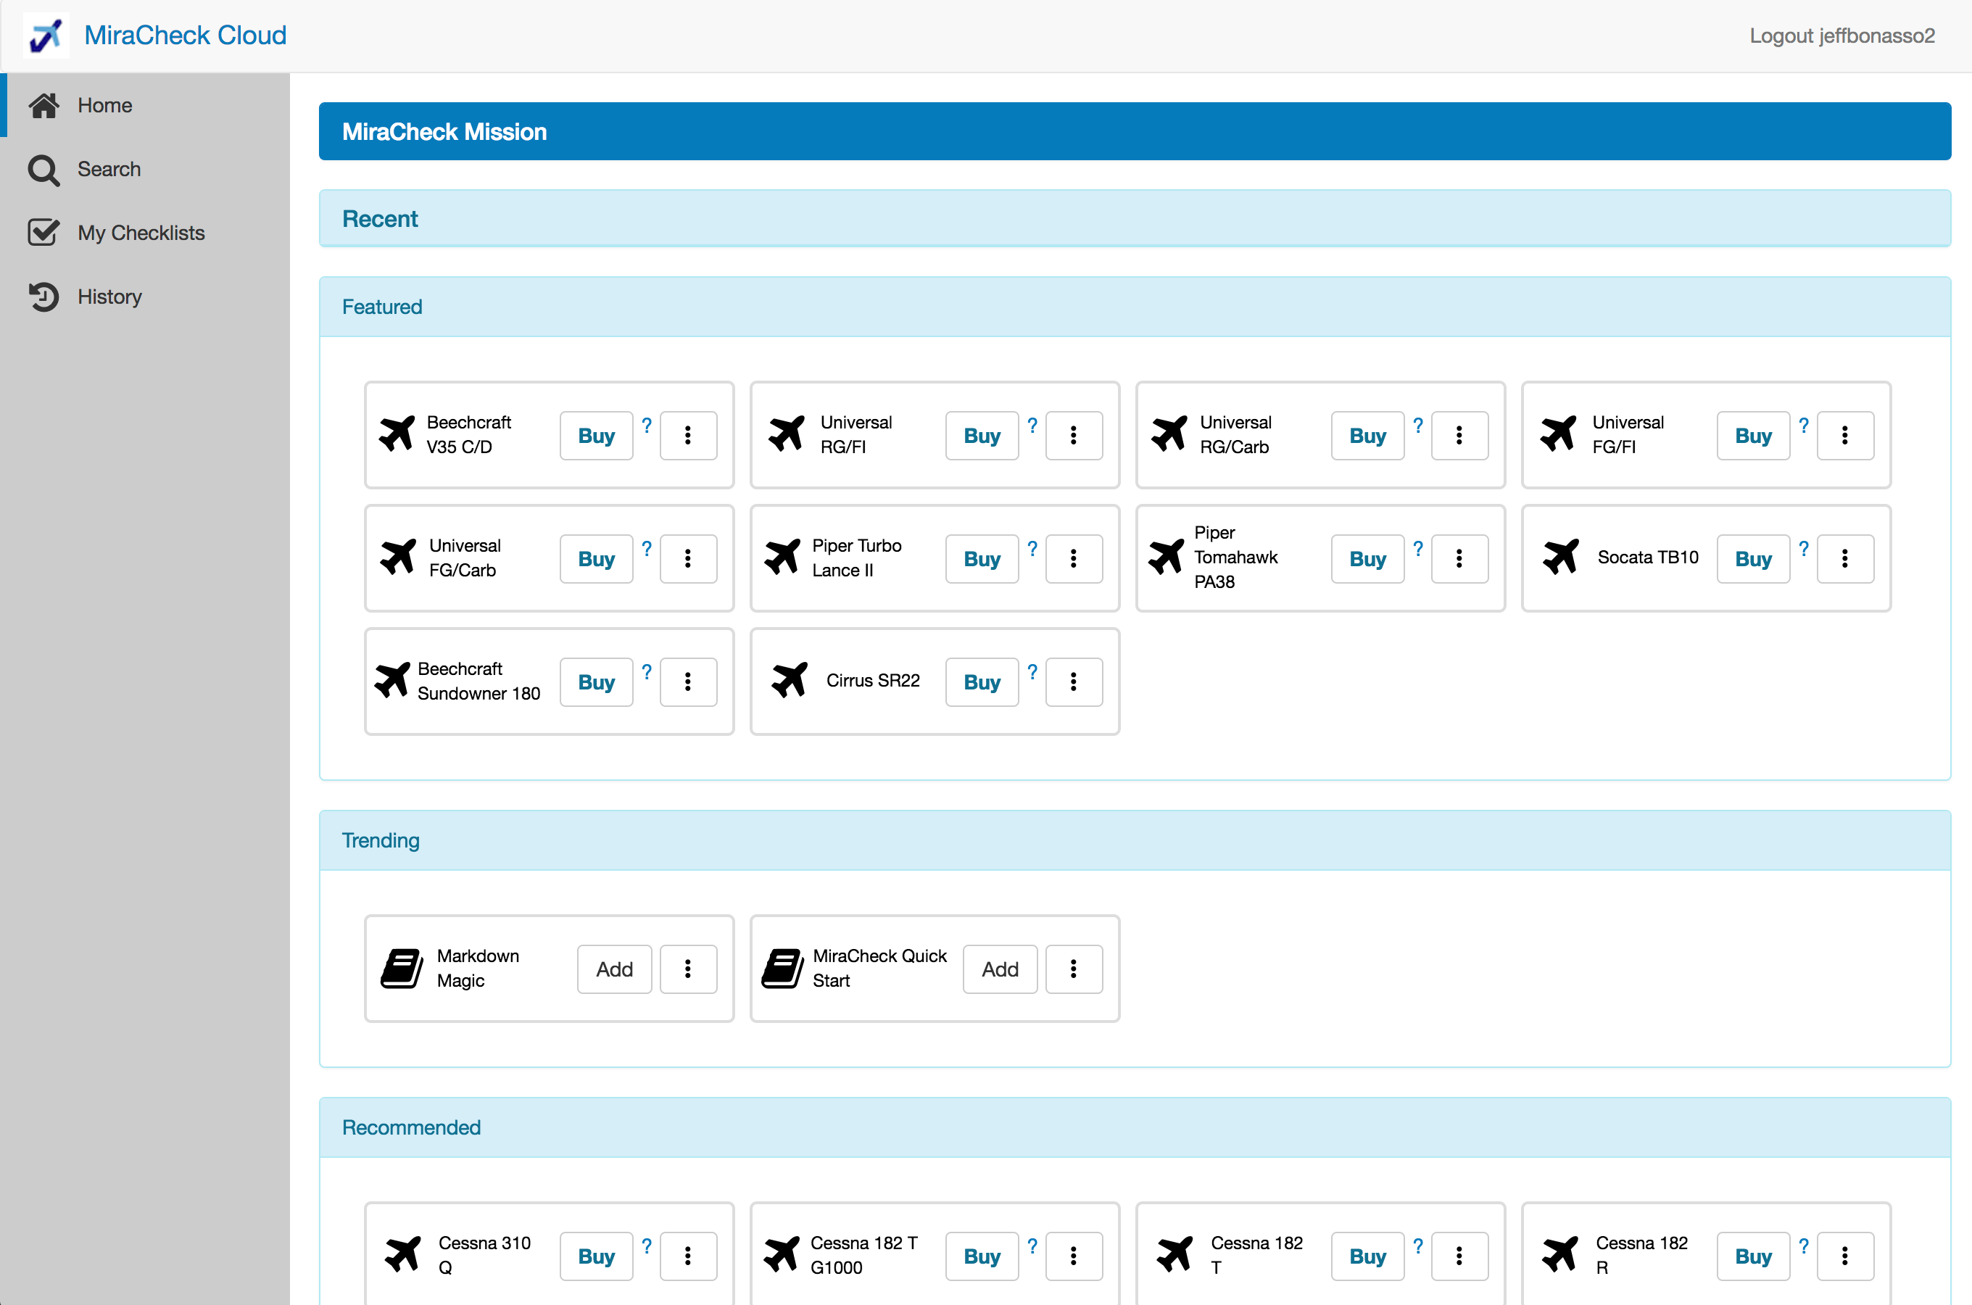The width and height of the screenshot is (1972, 1305).
Task: Buy the Universal FG/FI checklist
Action: tap(1753, 435)
